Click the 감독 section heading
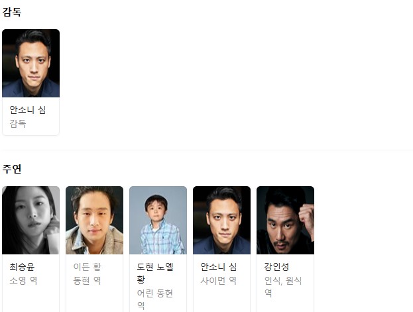 tap(12, 12)
